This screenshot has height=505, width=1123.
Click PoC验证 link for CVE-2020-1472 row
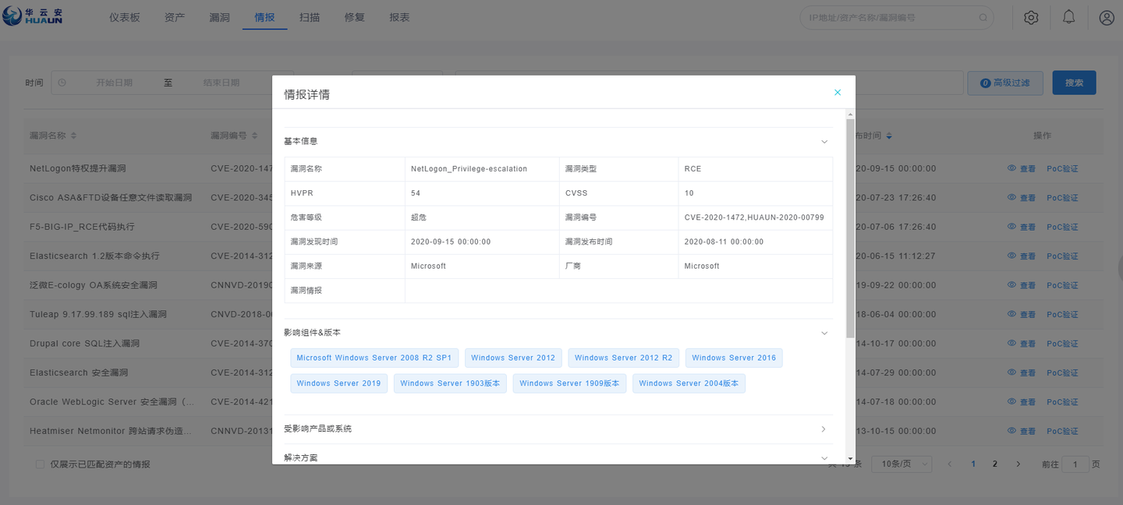[1062, 168]
